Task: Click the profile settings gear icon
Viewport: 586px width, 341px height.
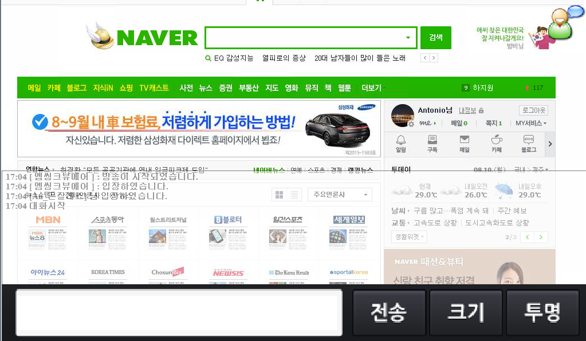Action: (411, 124)
